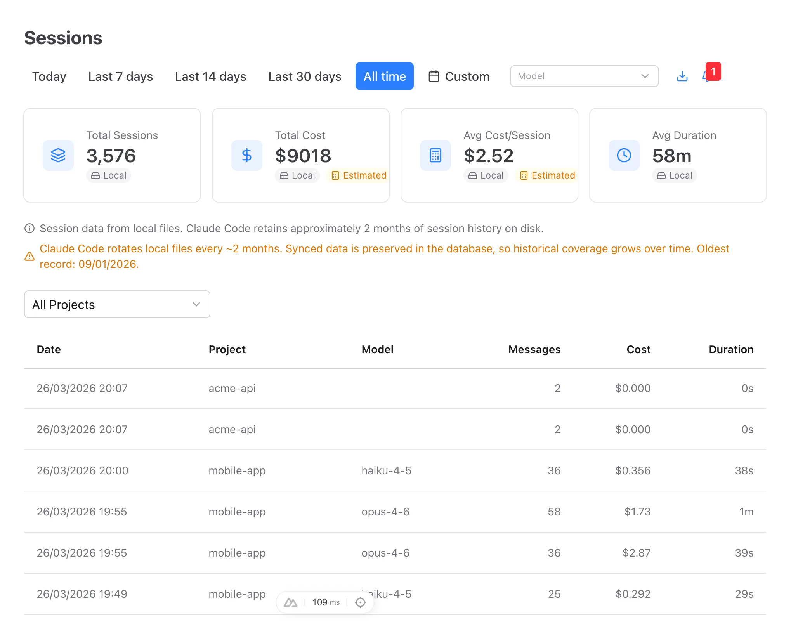Click Local badge under Avg Cost/Session

tap(486, 175)
